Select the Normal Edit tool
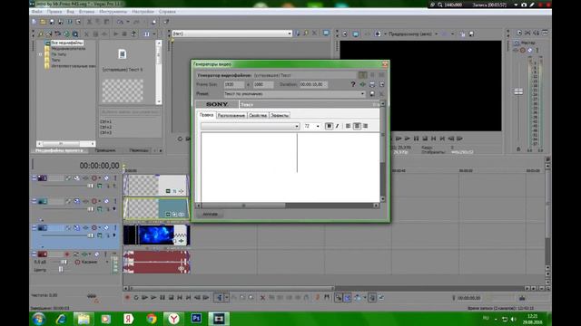 coord(219,298)
